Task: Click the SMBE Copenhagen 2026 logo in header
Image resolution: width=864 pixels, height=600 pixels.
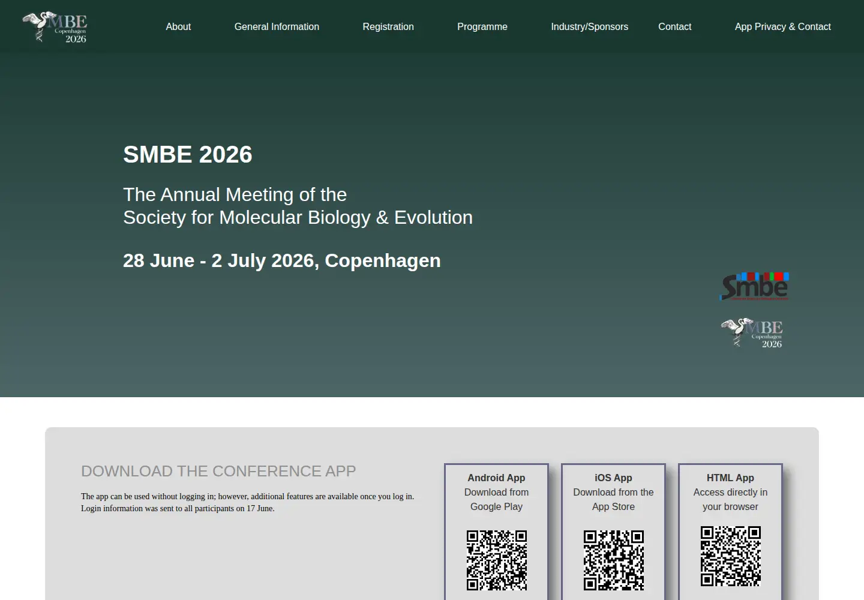Action: click(x=55, y=27)
